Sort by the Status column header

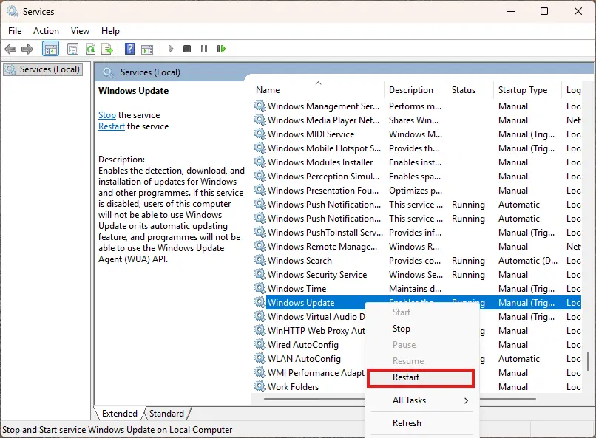[470, 90]
